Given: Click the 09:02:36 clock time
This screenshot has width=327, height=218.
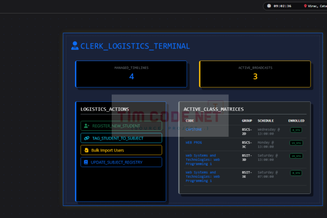Looking at the screenshot, I should coord(282,6).
